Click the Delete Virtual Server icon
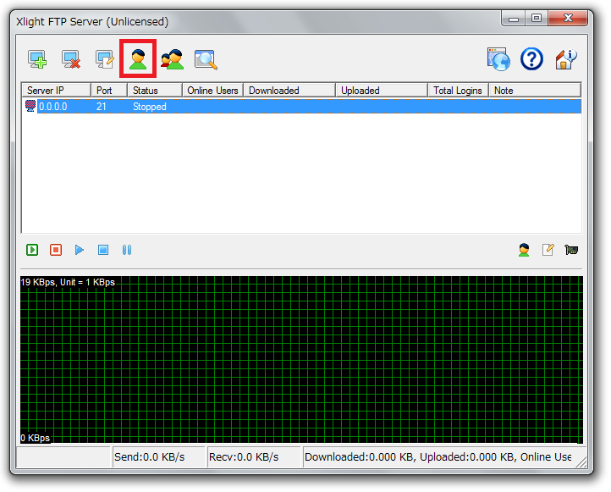The image size is (611, 492). 71,59
